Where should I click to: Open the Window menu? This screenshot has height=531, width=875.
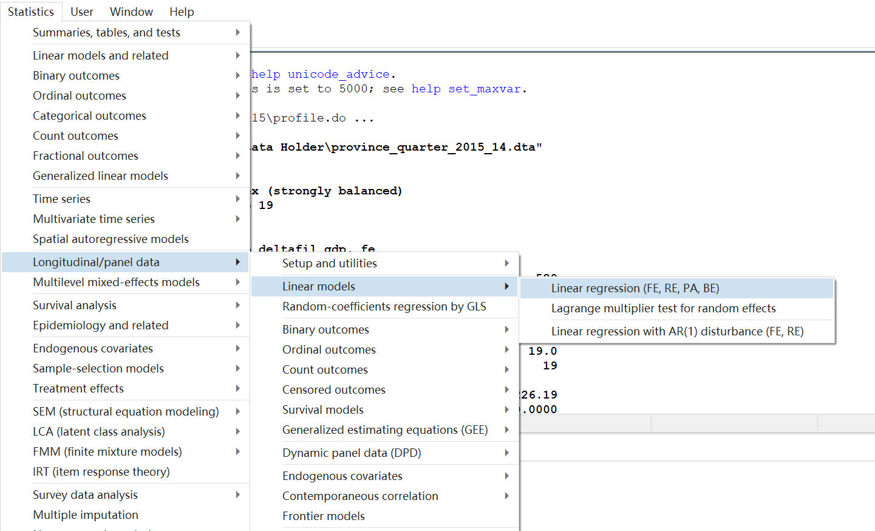[x=131, y=11]
